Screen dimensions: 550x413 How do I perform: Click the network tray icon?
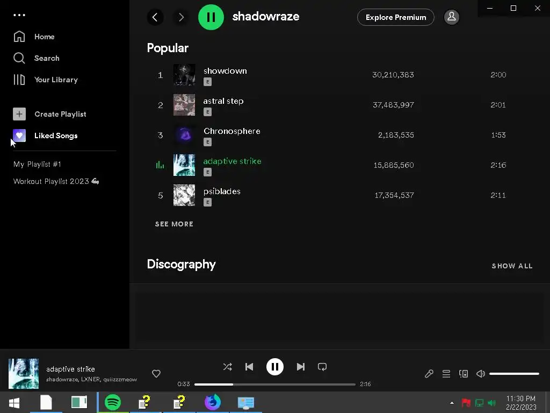click(x=479, y=403)
